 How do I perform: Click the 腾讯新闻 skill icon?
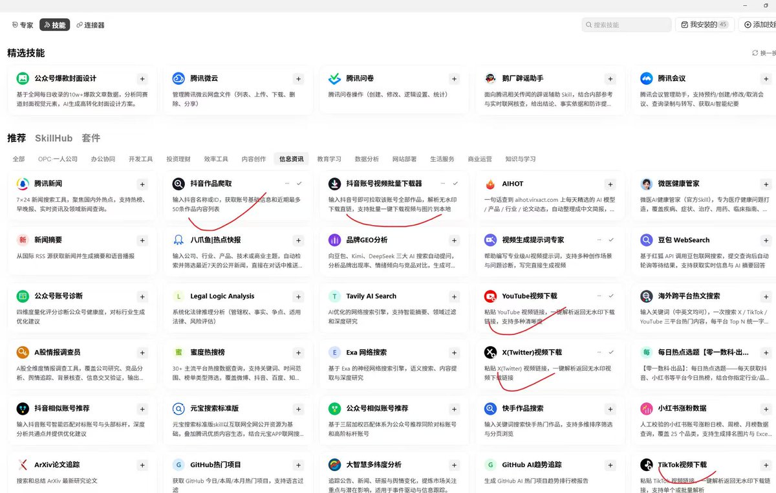pyautogui.click(x=23, y=184)
